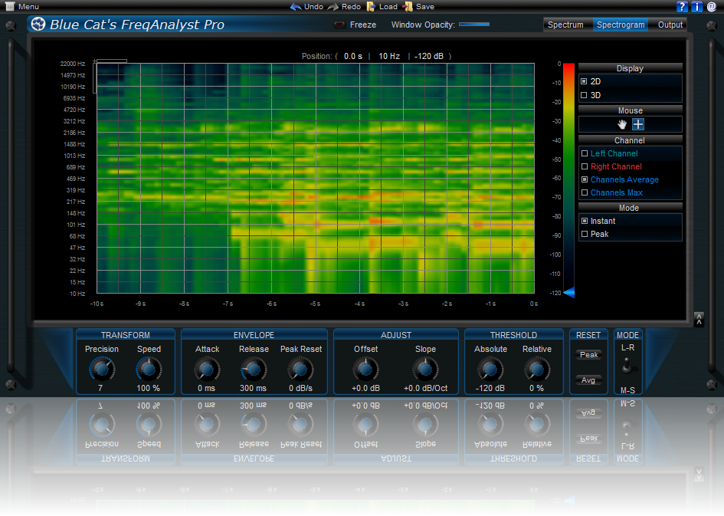The image size is (724, 516).
Task: Open the info 'i' icon
Action: [x=696, y=6]
